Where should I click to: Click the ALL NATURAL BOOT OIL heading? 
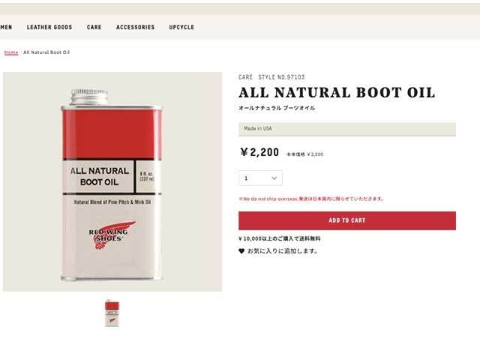click(337, 93)
